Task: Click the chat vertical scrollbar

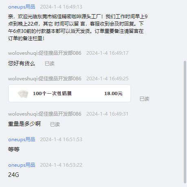Action: pos(185,122)
